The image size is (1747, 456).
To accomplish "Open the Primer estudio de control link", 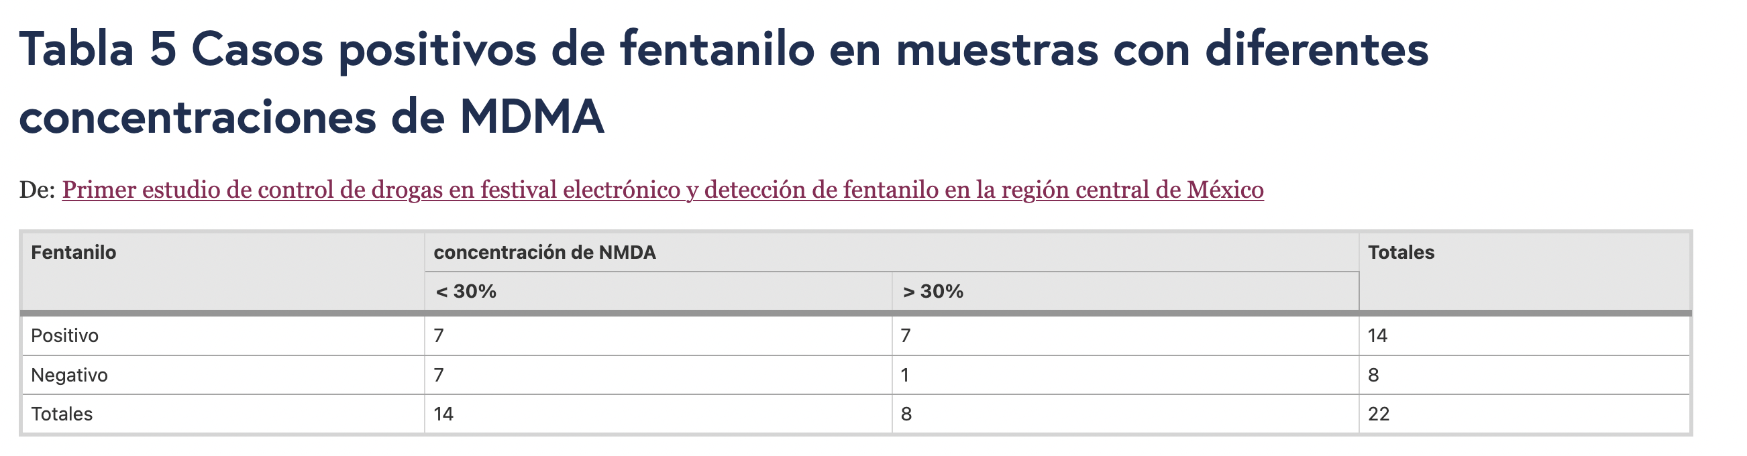I will point(663,190).
